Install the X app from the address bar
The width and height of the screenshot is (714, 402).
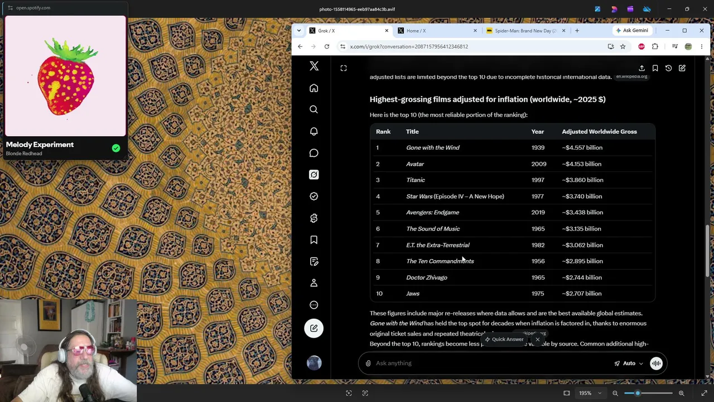click(611, 47)
